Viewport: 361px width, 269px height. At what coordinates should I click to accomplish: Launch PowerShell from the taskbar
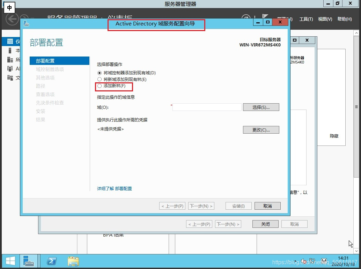click(x=52, y=261)
